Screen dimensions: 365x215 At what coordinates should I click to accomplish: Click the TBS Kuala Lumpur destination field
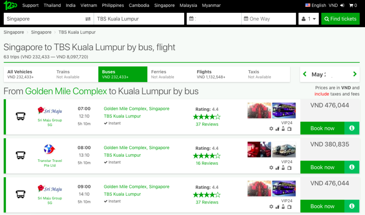138,19
